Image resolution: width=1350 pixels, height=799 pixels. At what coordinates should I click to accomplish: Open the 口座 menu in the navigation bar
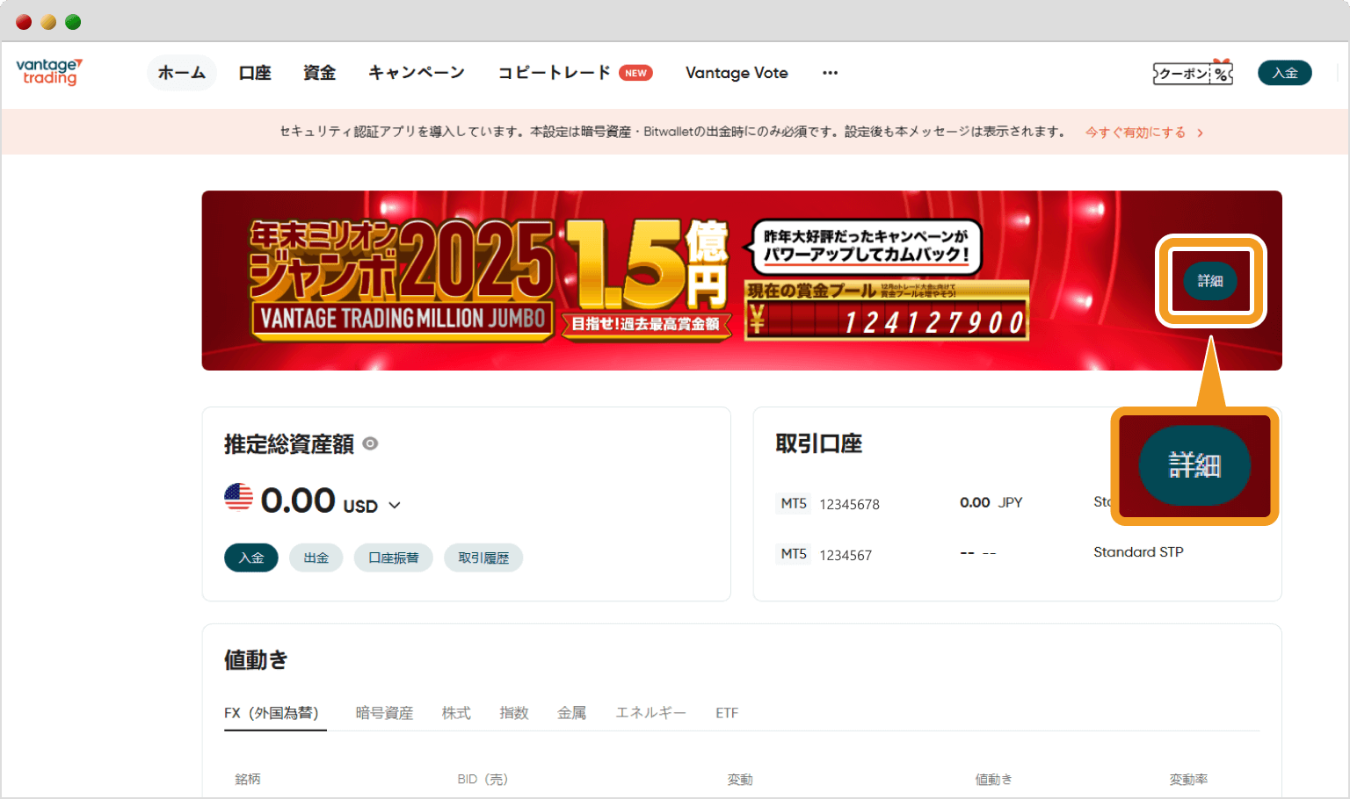coord(255,73)
